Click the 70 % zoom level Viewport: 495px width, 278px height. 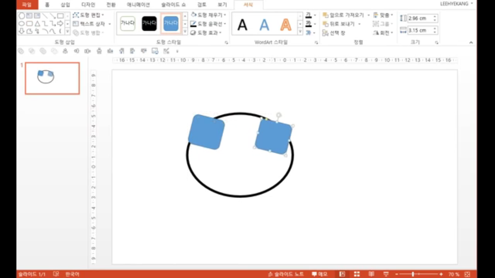[x=454, y=274]
